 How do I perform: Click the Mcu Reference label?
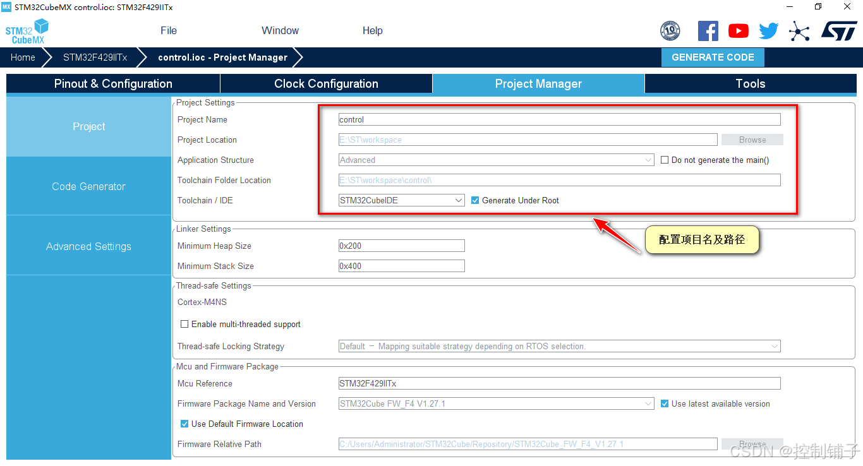click(x=205, y=383)
